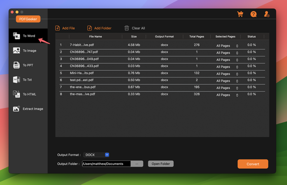Click the 4.58 Mb size cell

tap(134, 45)
